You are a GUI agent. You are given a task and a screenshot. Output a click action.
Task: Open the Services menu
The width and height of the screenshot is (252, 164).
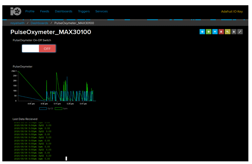click(x=101, y=11)
